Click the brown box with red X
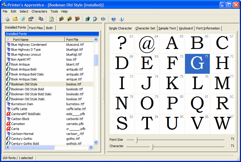The image size is (241, 162). [x=77, y=19]
